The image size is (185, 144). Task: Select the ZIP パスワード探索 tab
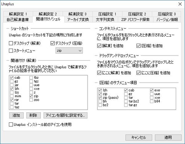[x=135, y=20]
